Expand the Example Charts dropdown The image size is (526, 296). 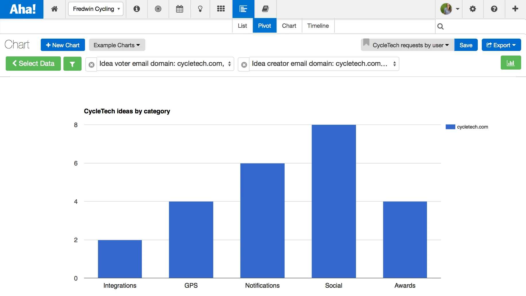(x=117, y=45)
